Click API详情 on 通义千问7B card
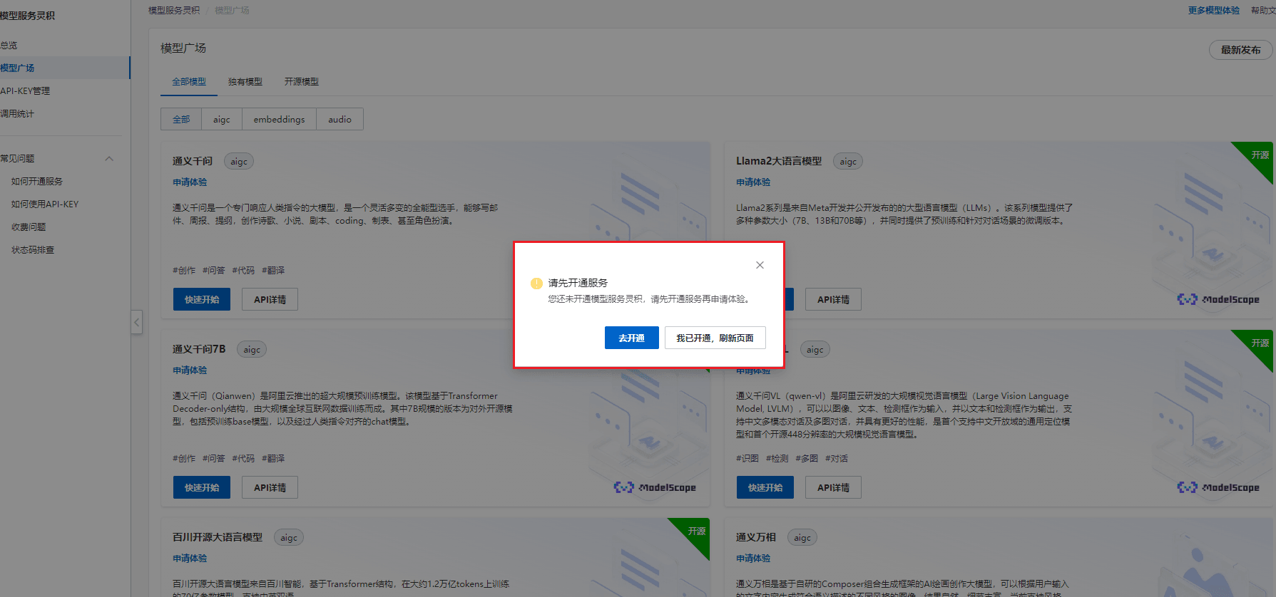Image resolution: width=1276 pixels, height=597 pixels. (x=270, y=487)
